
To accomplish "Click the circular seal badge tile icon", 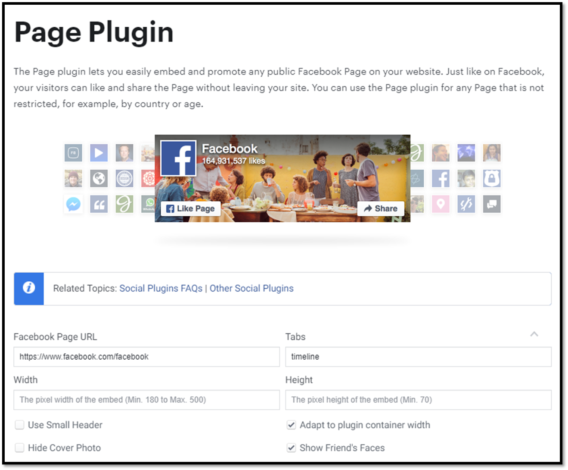I will tap(124, 178).
